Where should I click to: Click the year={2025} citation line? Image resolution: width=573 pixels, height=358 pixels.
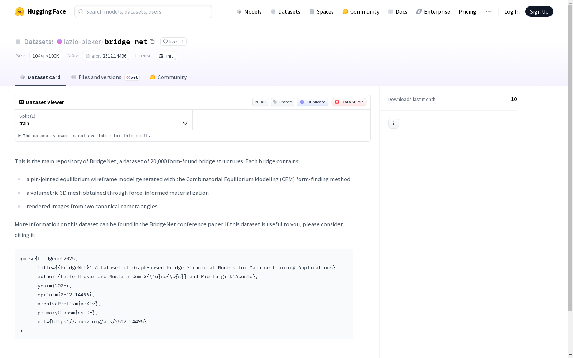tap(55, 286)
